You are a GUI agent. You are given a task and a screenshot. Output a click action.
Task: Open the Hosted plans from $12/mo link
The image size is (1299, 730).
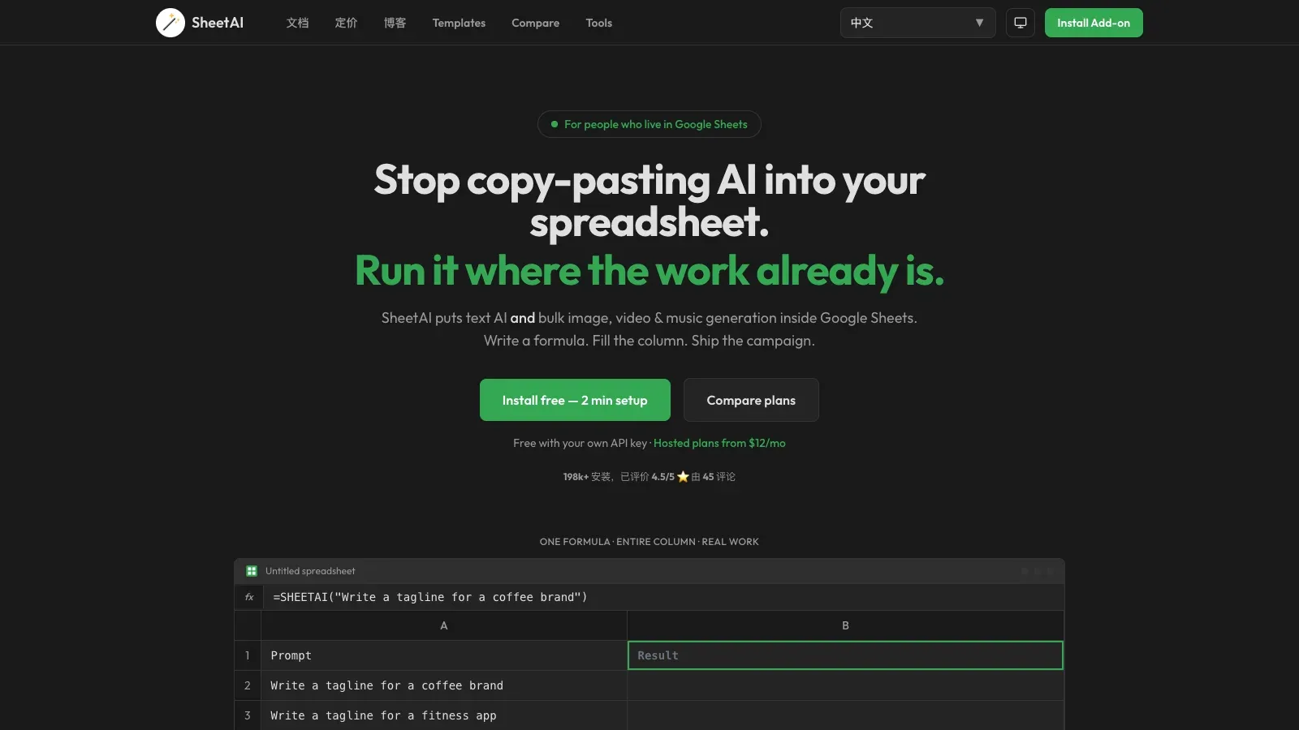[719, 443]
